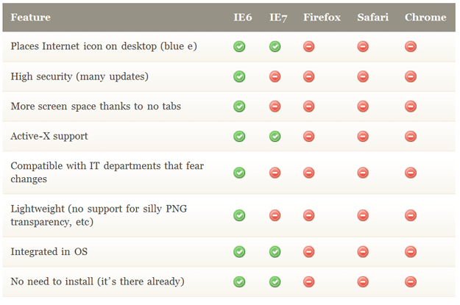The image size is (460, 305).
Task: Click the Safari column header
Action: coord(372,17)
